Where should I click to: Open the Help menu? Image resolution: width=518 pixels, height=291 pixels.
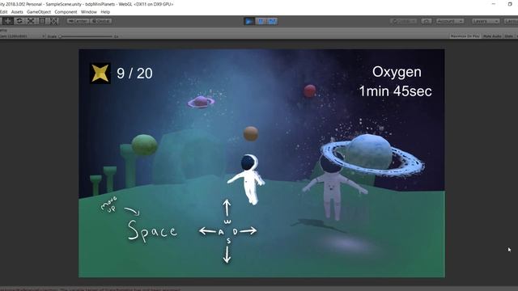click(x=105, y=12)
